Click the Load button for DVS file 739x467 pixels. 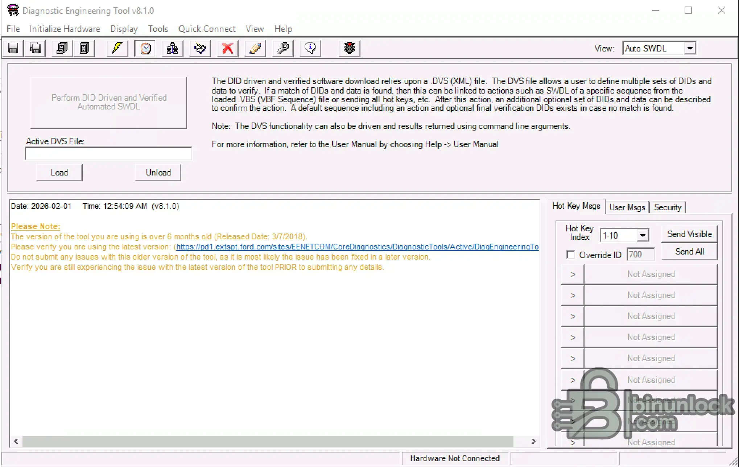click(59, 172)
